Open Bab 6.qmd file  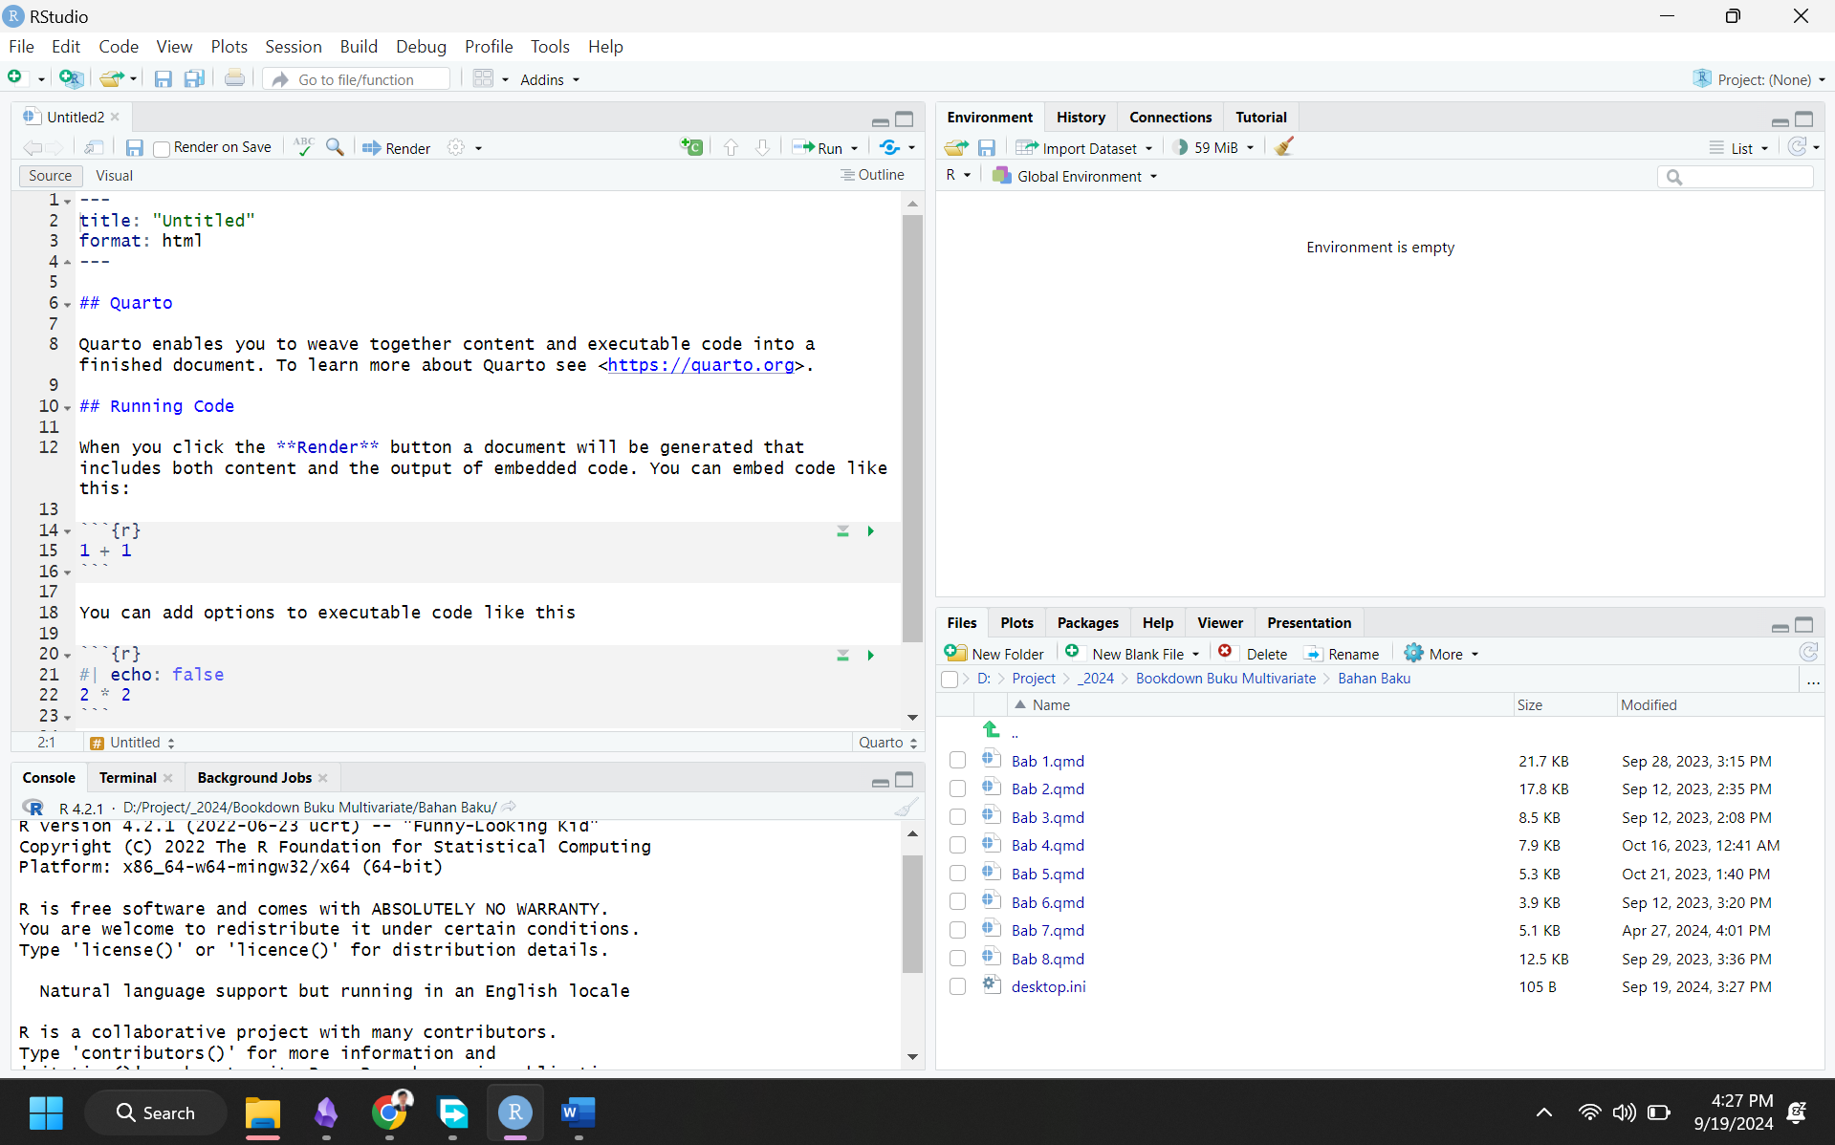pyautogui.click(x=1047, y=902)
